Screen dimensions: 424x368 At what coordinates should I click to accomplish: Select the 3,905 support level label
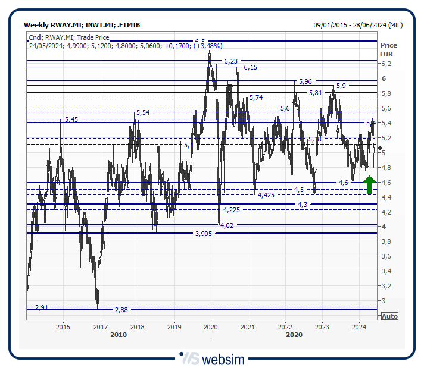pos(204,234)
